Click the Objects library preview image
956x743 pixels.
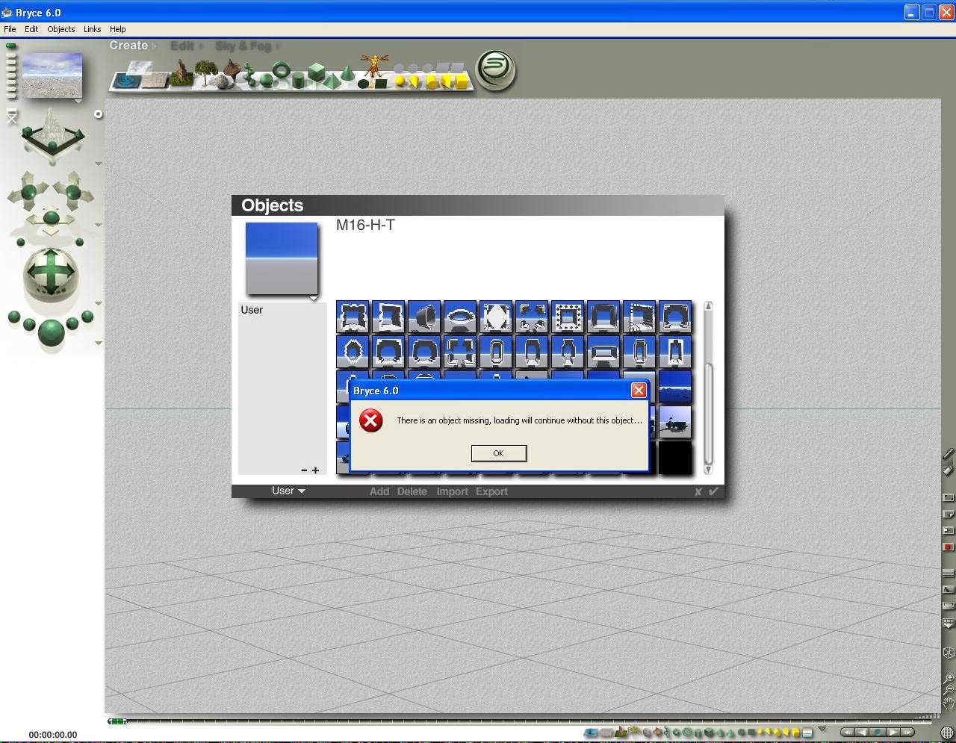click(x=282, y=258)
